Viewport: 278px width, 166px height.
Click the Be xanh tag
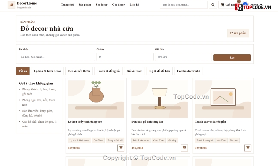[234, 140]
